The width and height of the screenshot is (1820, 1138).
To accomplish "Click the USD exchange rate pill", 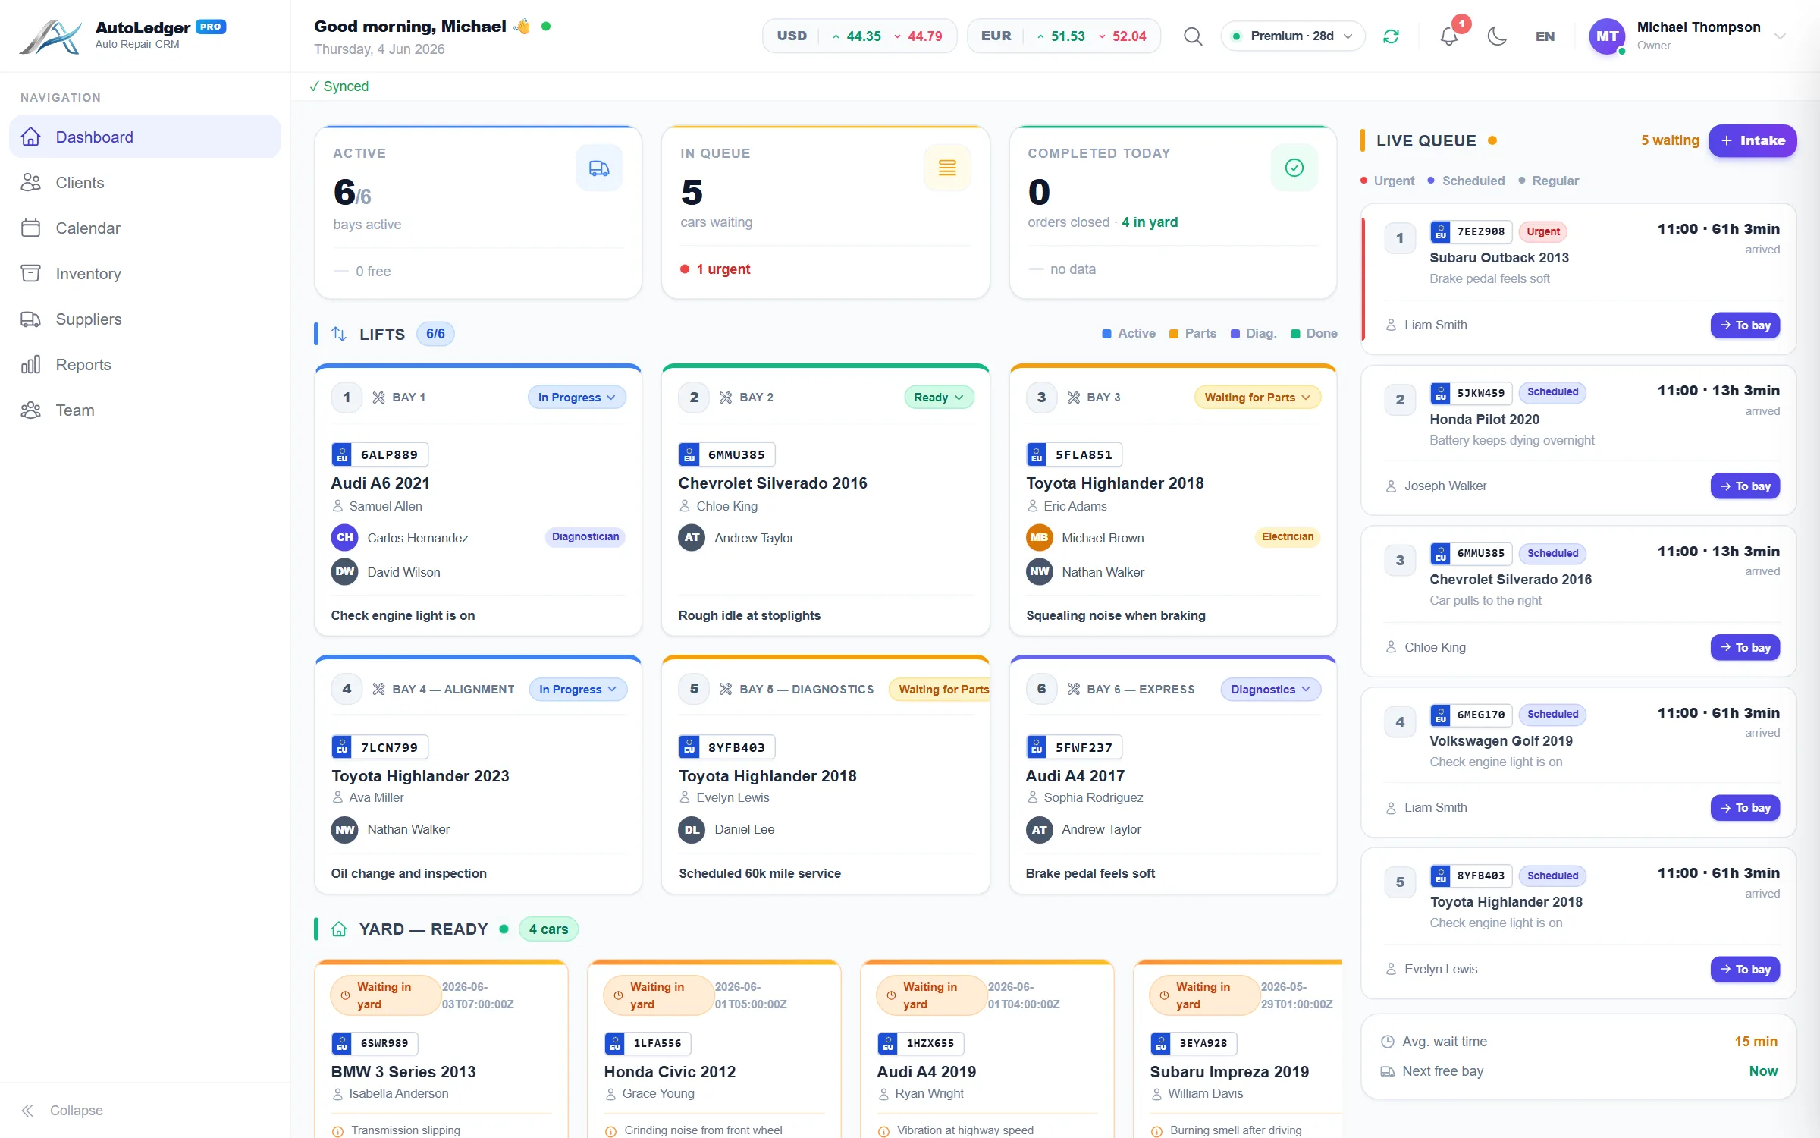I will coord(859,36).
